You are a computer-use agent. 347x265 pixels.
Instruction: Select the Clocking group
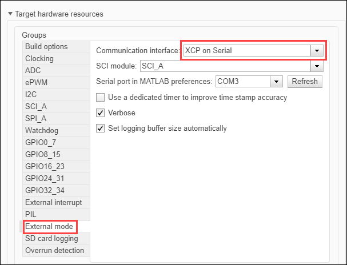tap(39, 59)
